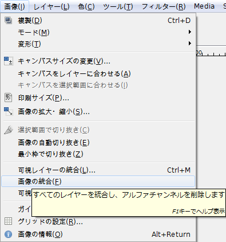Viewport: 226px width, 242px height.
Task: Choose グリッドの設定(R)... entry
Action: 98,221
